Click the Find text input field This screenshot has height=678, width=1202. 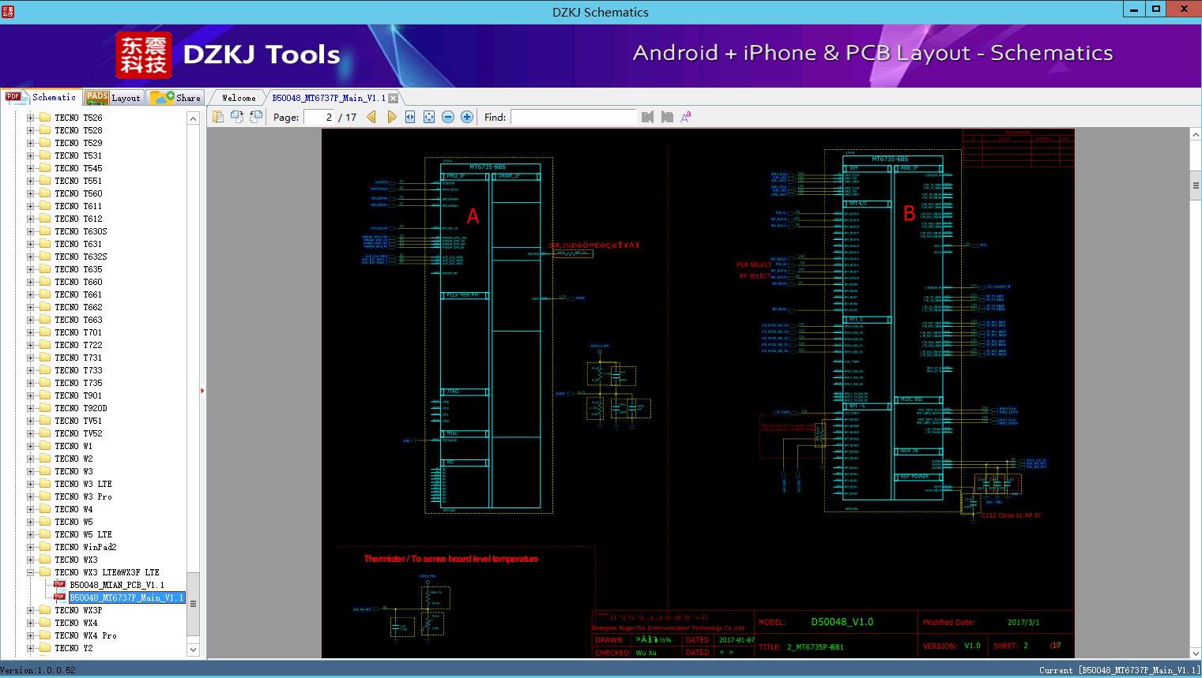click(x=573, y=117)
